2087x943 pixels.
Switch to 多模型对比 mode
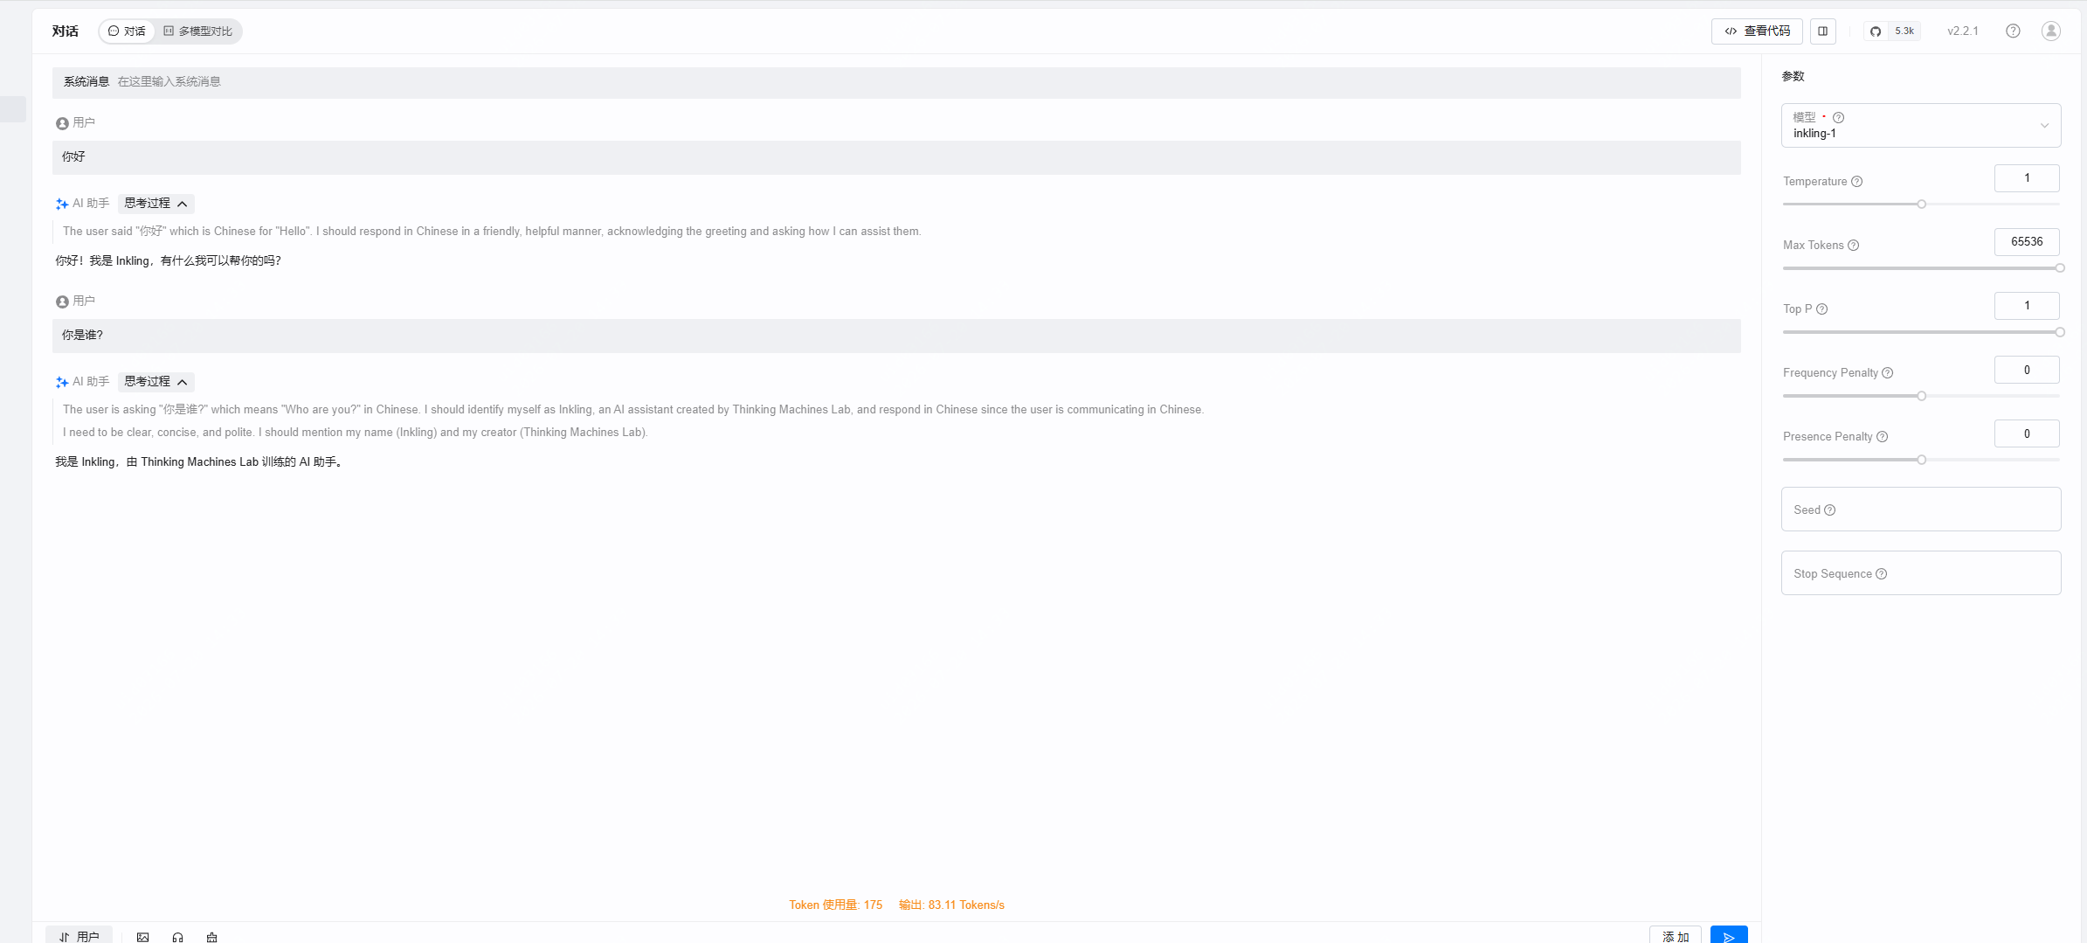pyautogui.click(x=198, y=31)
